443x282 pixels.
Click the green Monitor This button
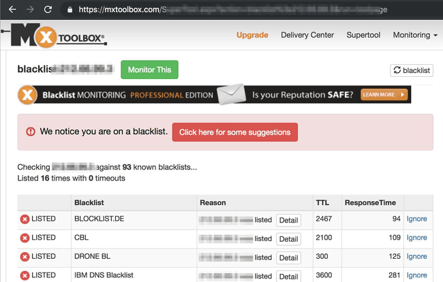(149, 69)
